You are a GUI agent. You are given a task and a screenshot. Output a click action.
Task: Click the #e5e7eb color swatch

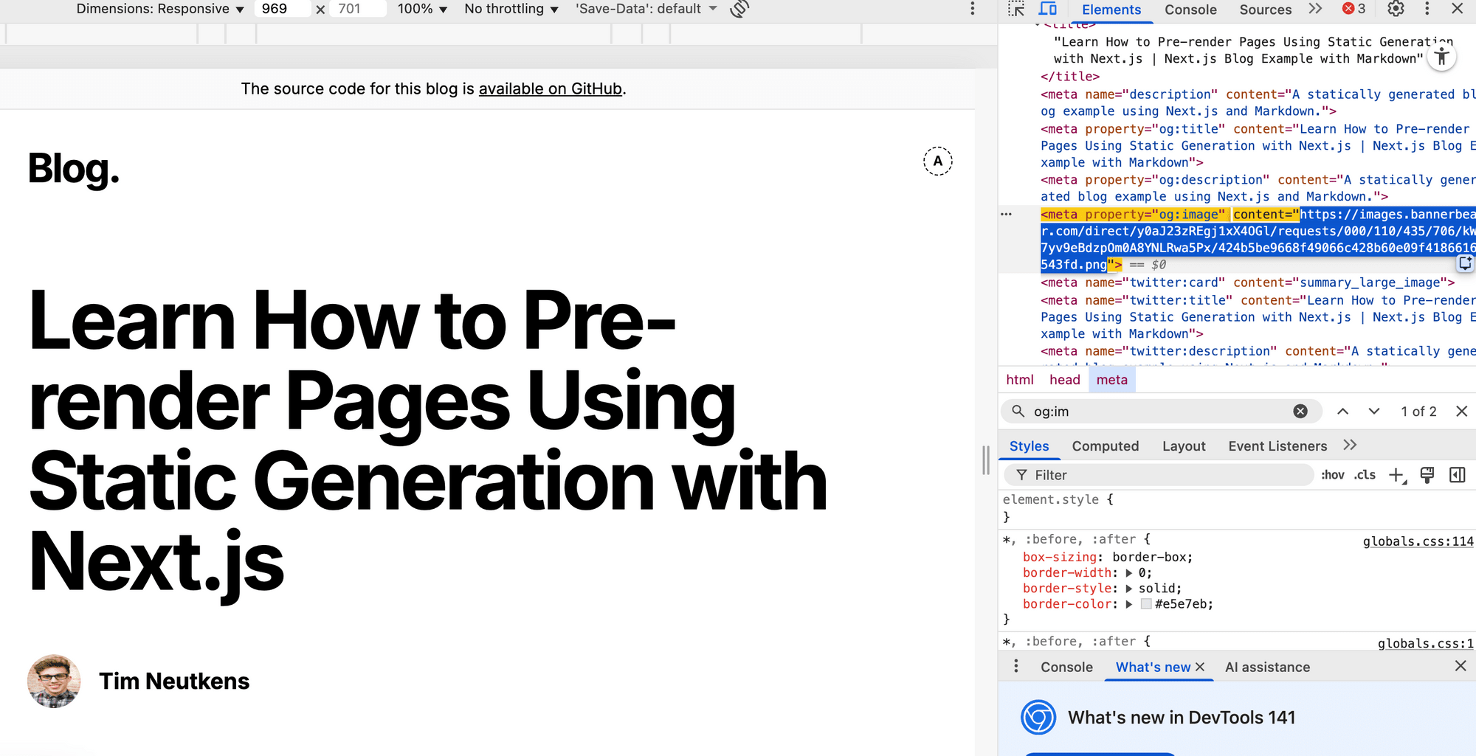pyautogui.click(x=1146, y=604)
